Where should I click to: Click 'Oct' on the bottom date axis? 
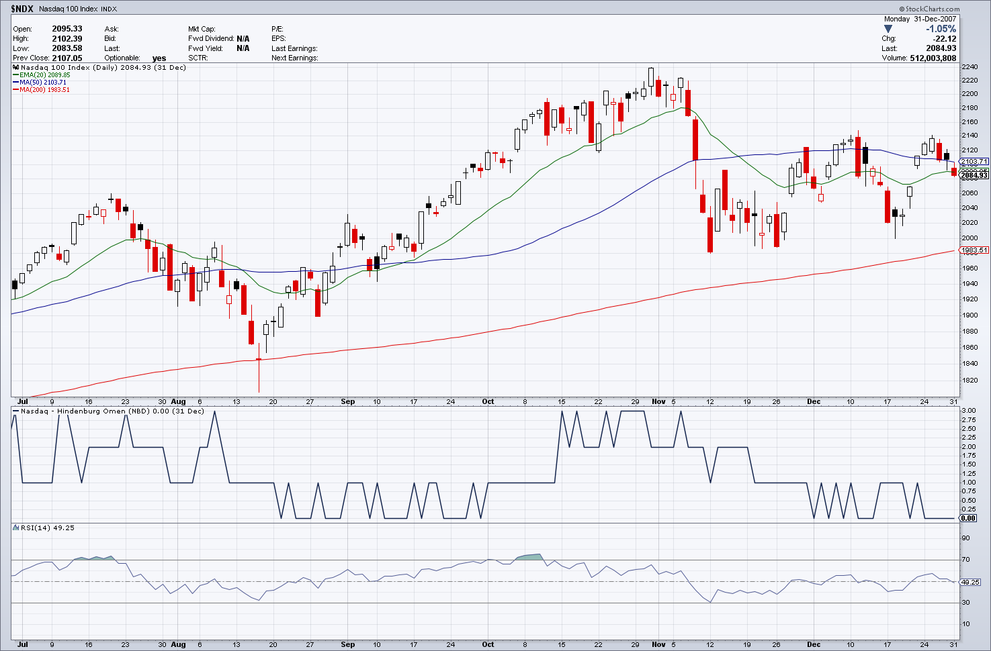coord(488,644)
